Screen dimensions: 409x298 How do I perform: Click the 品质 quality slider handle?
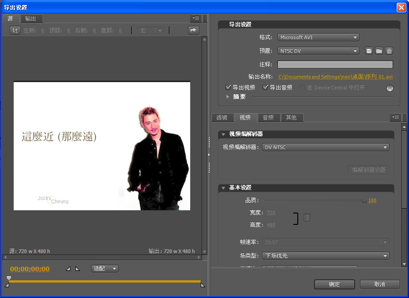(365, 200)
